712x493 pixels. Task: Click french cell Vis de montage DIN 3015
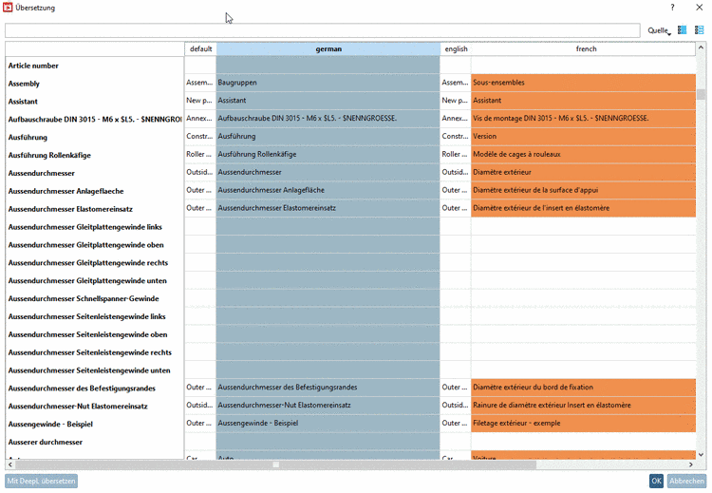coord(584,119)
